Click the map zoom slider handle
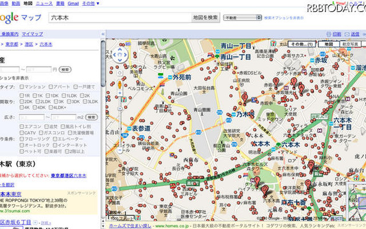 coord(120,109)
